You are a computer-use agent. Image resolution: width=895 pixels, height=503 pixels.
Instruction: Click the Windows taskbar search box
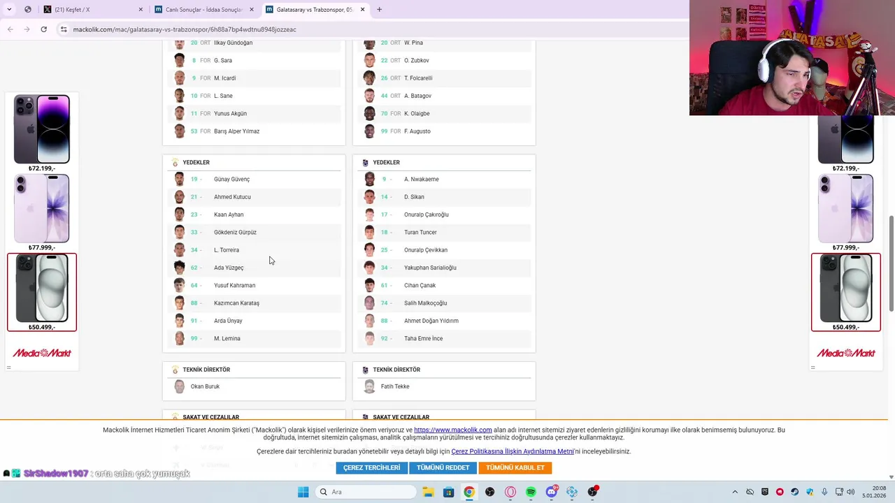(x=365, y=492)
